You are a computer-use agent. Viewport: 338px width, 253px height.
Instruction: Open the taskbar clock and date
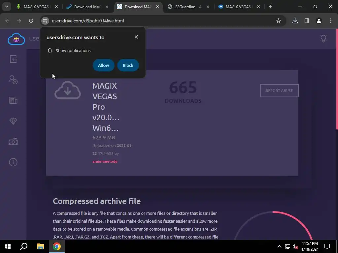pyautogui.click(x=310, y=246)
